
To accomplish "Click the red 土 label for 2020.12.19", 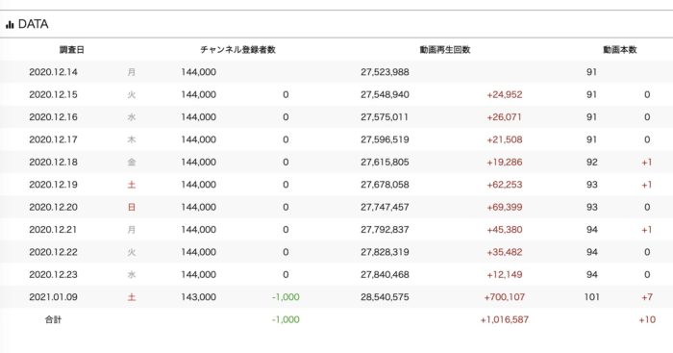I will click(132, 185).
